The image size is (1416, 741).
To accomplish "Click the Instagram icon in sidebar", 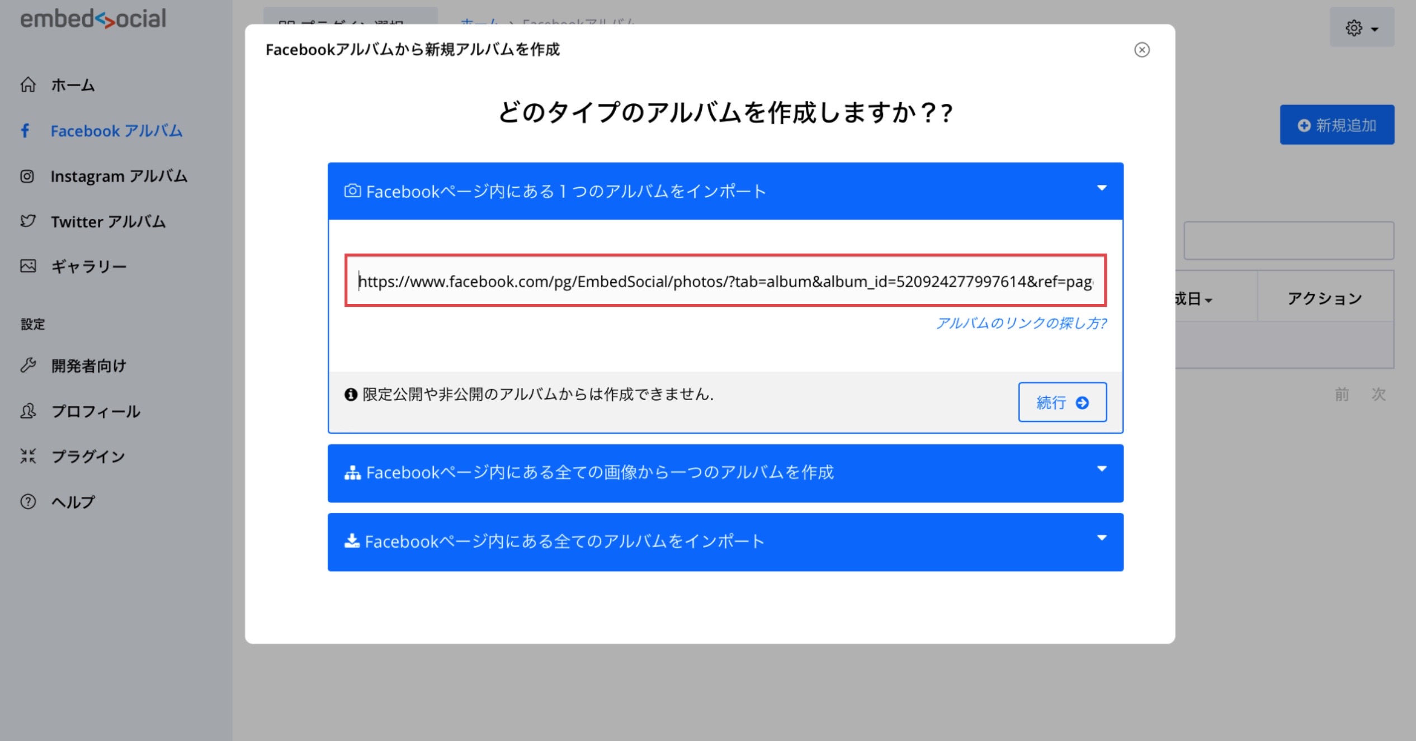I will pyautogui.click(x=27, y=177).
